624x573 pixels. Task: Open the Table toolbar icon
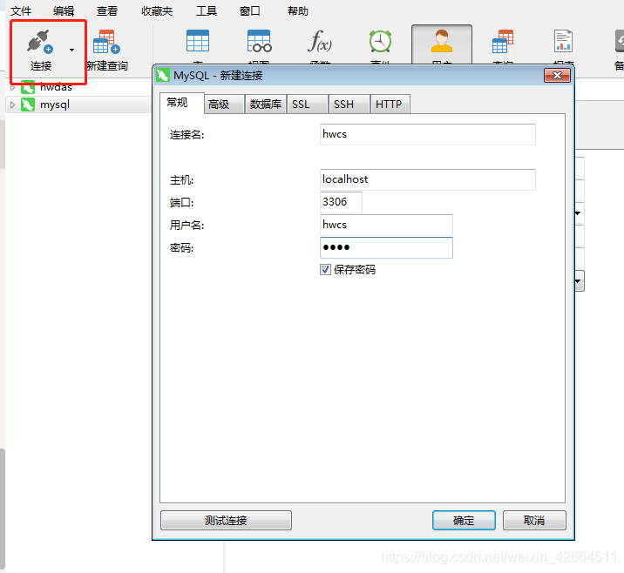(198, 41)
